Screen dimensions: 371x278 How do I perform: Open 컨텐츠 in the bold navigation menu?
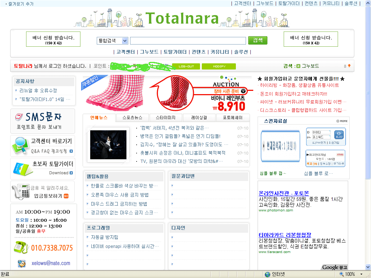[199, 52]
